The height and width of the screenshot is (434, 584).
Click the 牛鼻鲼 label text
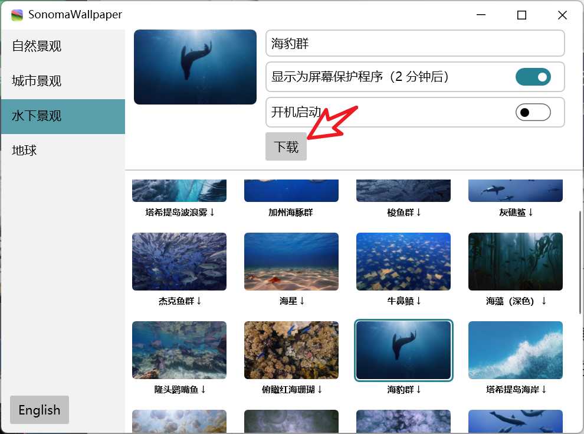(403, 301)
